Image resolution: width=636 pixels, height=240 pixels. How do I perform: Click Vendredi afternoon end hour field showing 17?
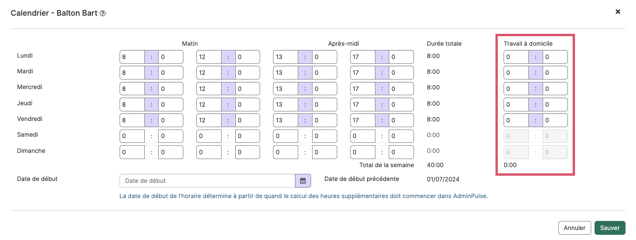363,120
